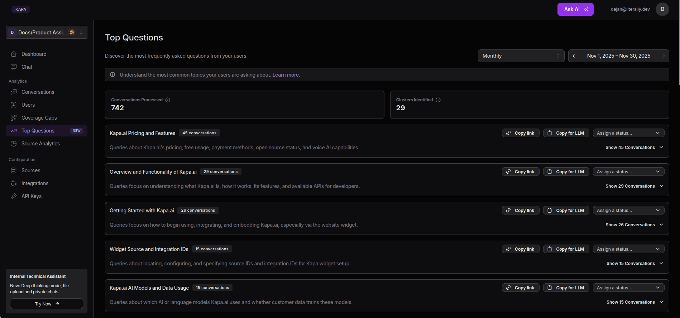Image resolution: width=680 pixels, height=318 pixels.
Task: Click the globe icon next to project name
Action: coord(72,33)
